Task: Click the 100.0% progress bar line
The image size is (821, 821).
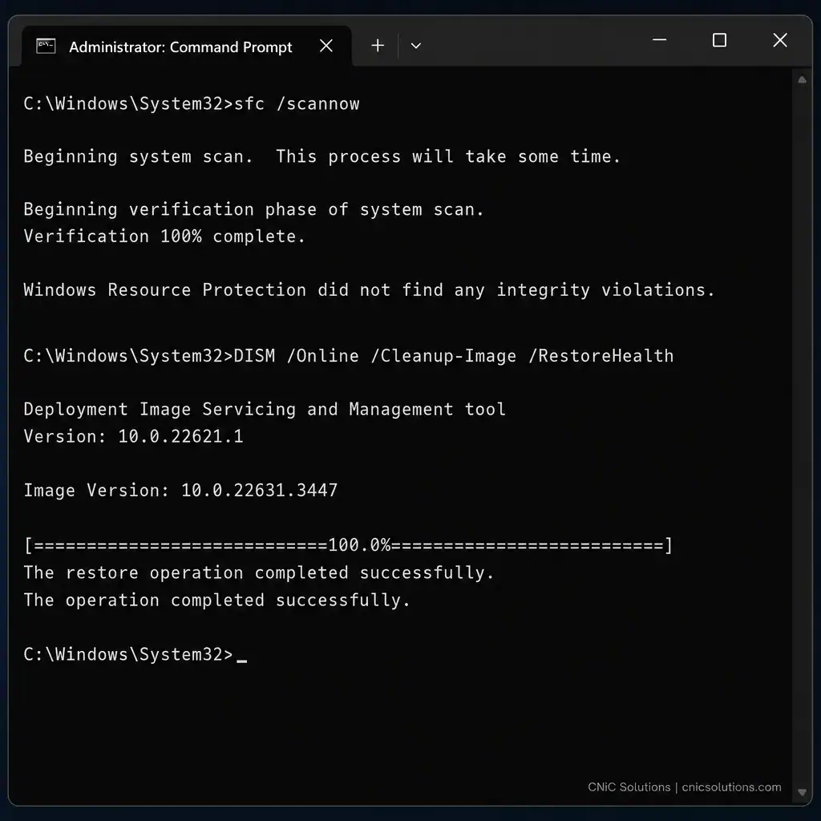Action: [348, 545]
